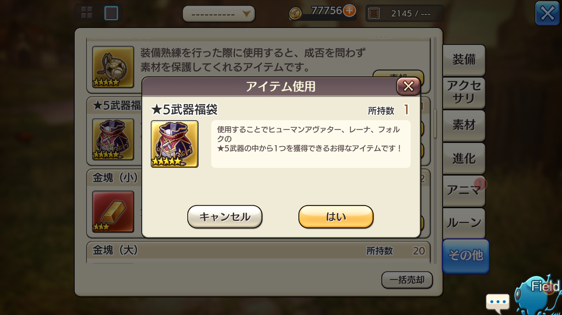Click the gold coin currency icon
The image size is (562, 315).
295,14
